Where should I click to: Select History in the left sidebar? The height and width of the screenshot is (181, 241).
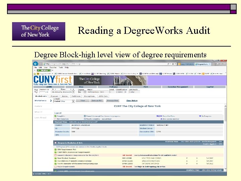(x=38, y=106)
